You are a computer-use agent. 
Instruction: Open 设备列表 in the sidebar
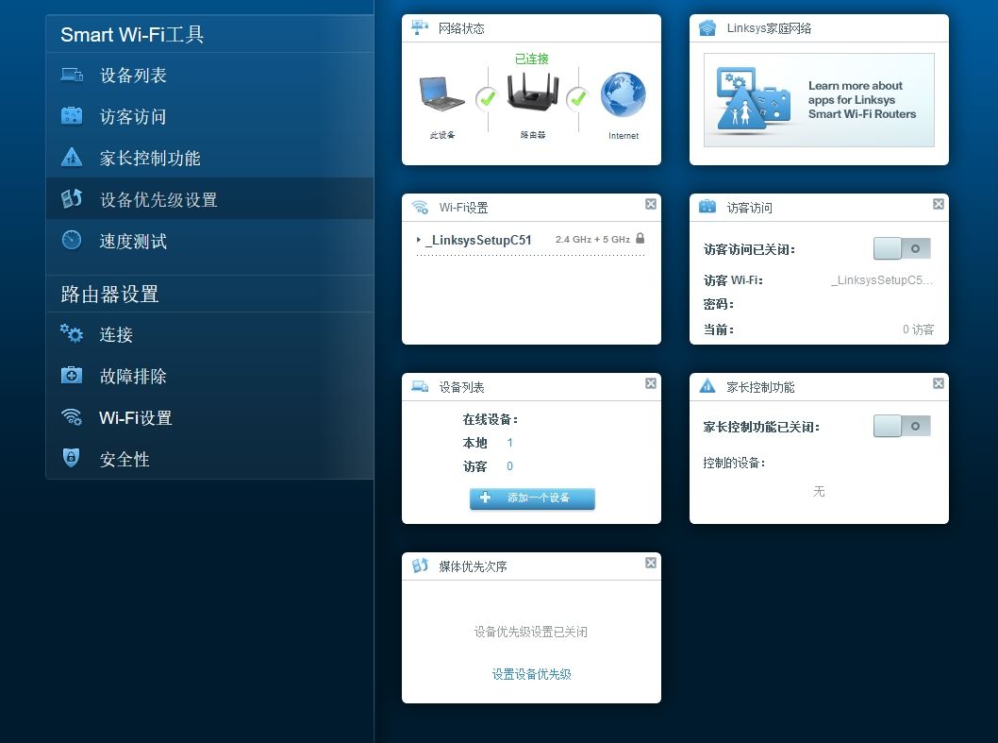(209, 76)
